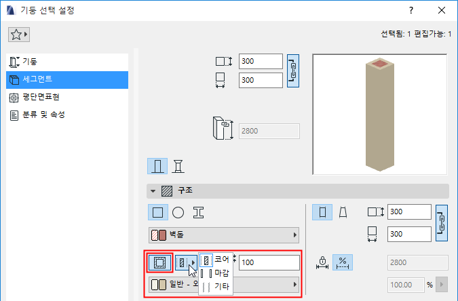The height and width of the screenshot is (301, 458).
Task: Select 마감 veneer type
Action: tap(216, 273)
